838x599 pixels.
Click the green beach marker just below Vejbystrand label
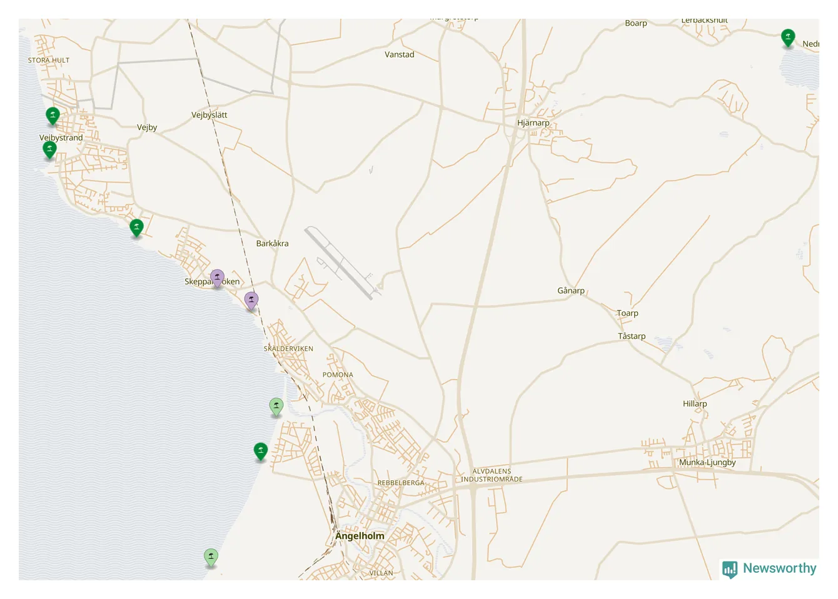[x=49, y=150]
